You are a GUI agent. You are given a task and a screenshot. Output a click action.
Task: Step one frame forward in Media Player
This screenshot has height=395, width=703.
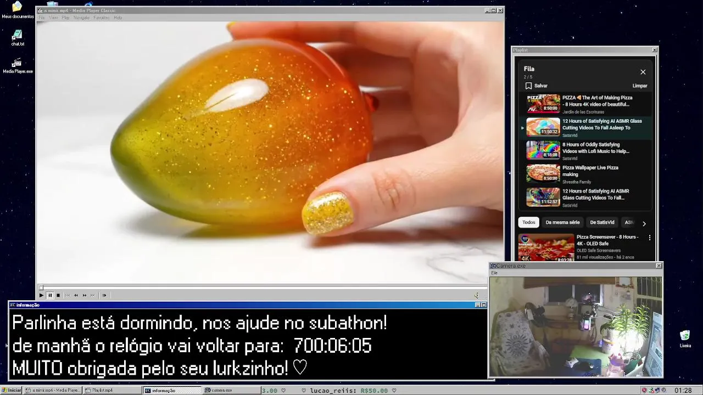click(x=104, y=295)
